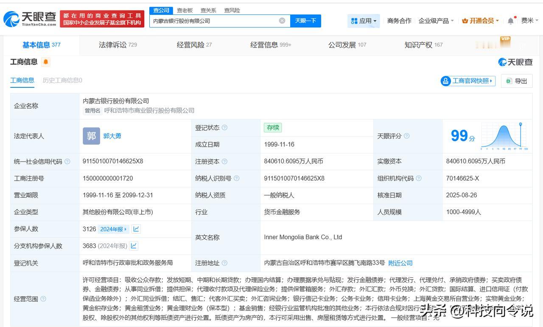Screen dimensions: 543x327
Task: Open the 应用 apps dropdown
Action: pyautogui.click(x=364, y=21)
